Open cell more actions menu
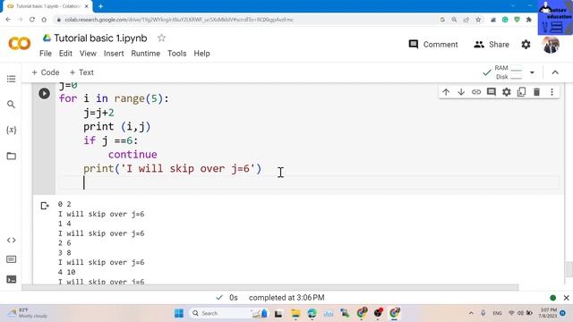The image size is (573, 322). click(552, 92)
